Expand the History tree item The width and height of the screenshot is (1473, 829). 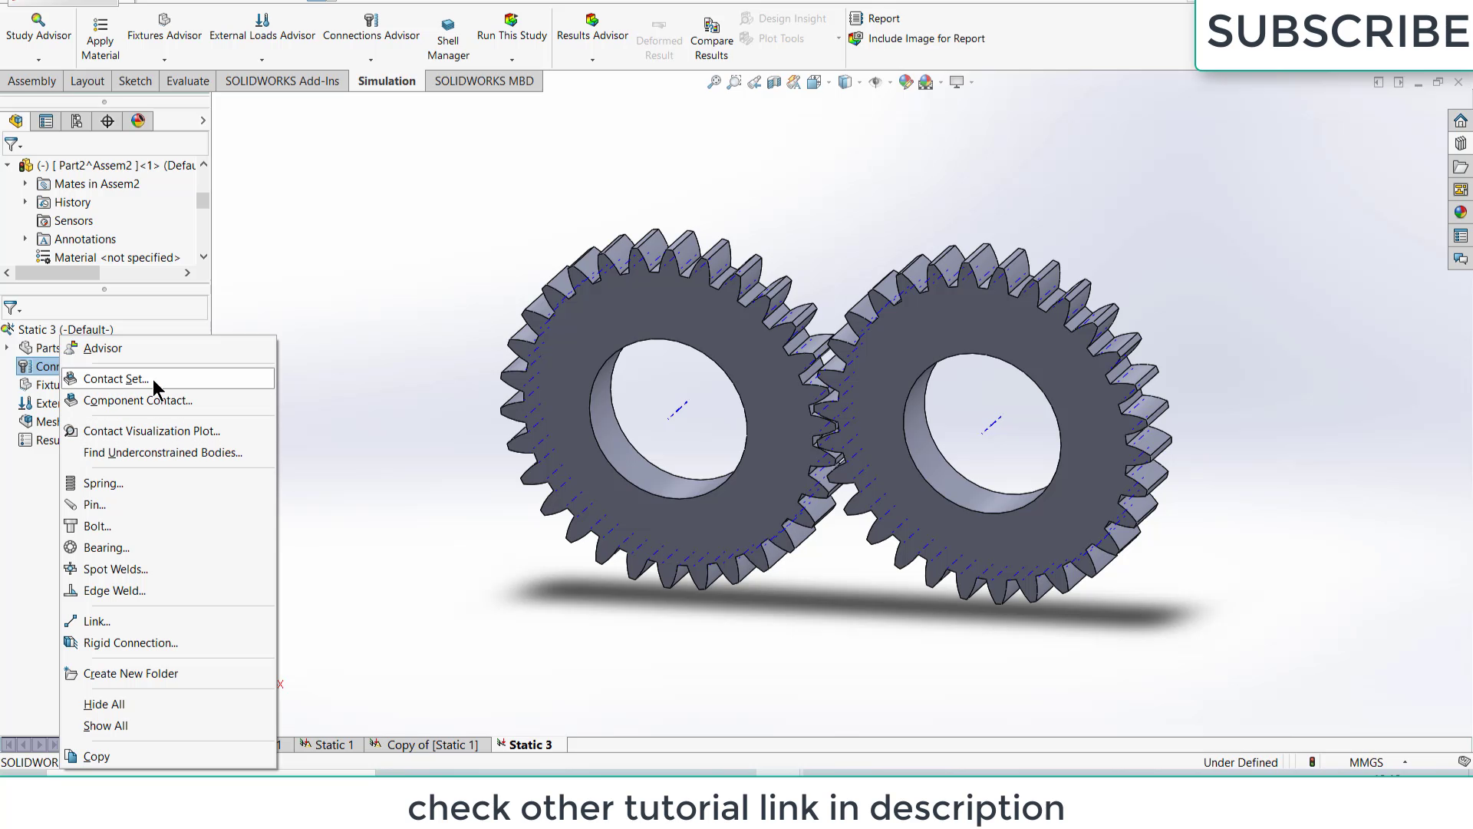click(25, 202)
